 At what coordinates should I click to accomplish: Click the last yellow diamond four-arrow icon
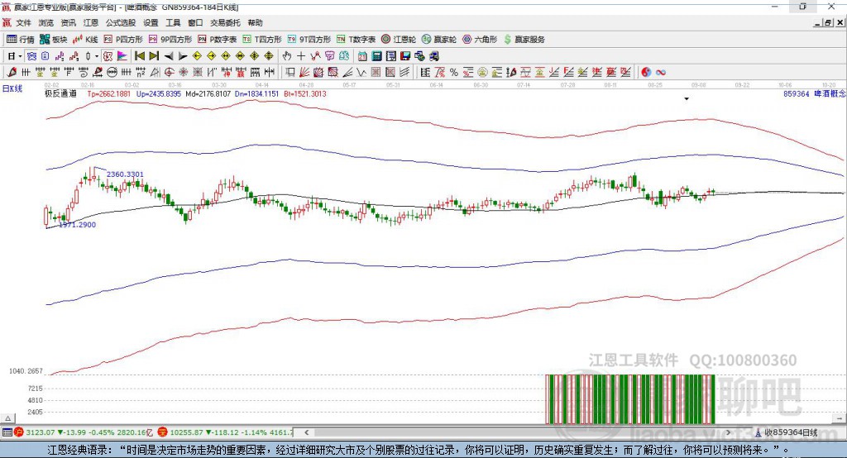pos(269,56)
